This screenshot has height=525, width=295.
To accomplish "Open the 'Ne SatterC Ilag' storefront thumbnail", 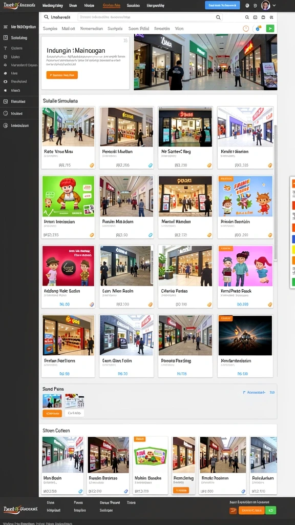I will 185,127.
